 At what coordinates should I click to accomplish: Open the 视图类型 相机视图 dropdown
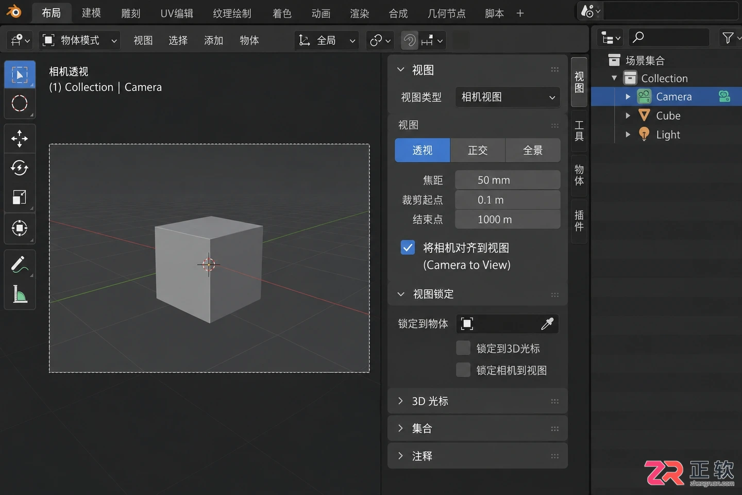(x=508, y=97)
